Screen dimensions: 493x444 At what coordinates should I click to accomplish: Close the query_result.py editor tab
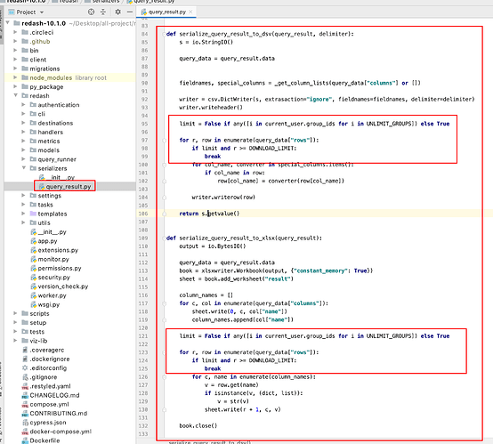[x=190, y=12]
